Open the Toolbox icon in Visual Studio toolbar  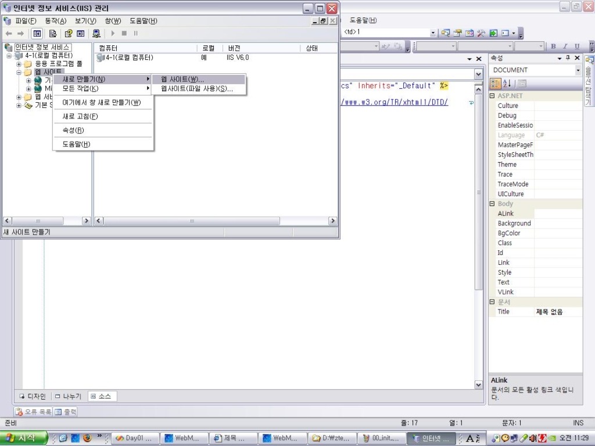click(481, 33)
